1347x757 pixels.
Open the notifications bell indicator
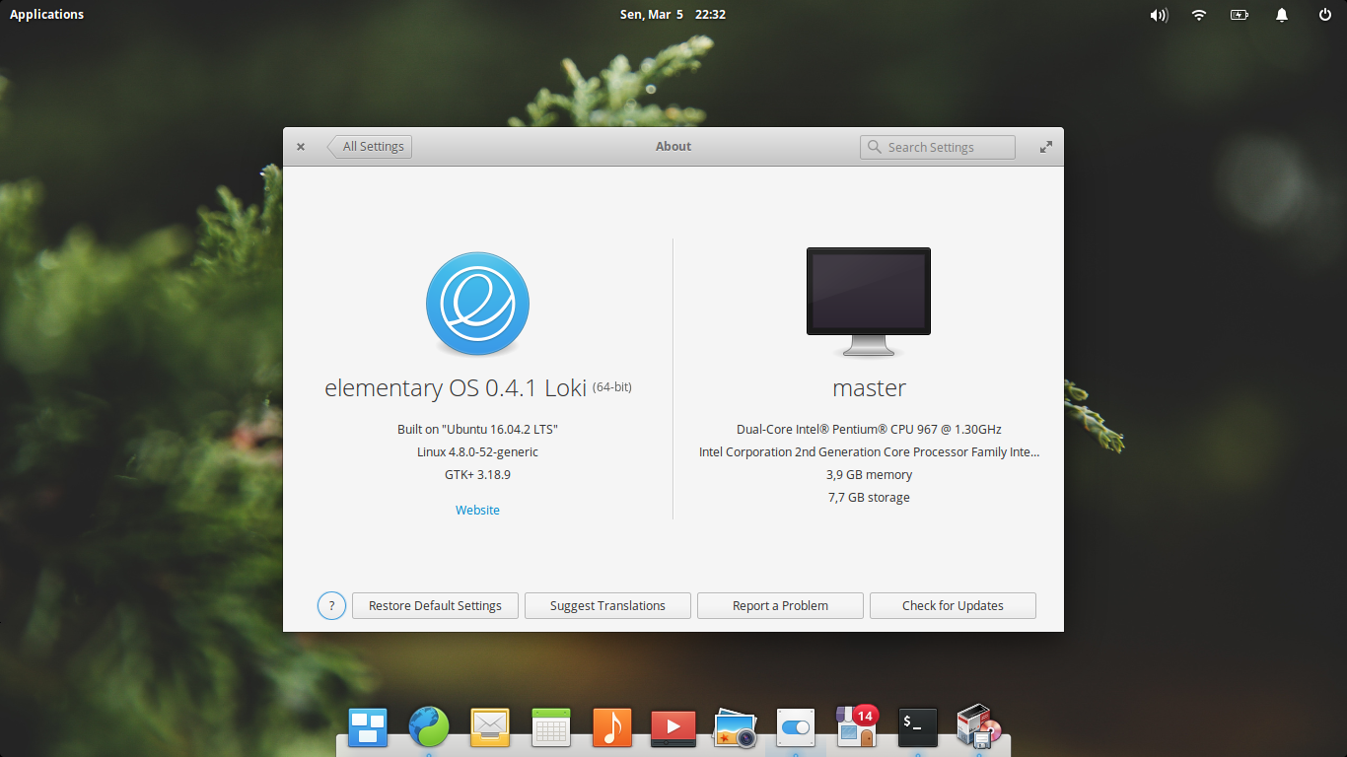[x=1281, y=15]
